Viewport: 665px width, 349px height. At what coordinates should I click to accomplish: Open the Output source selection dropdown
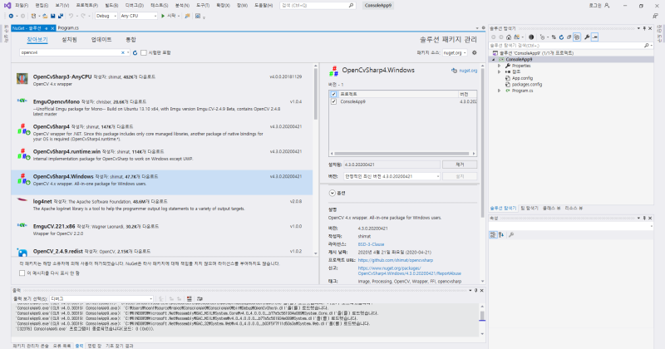(x=101, y=299)
